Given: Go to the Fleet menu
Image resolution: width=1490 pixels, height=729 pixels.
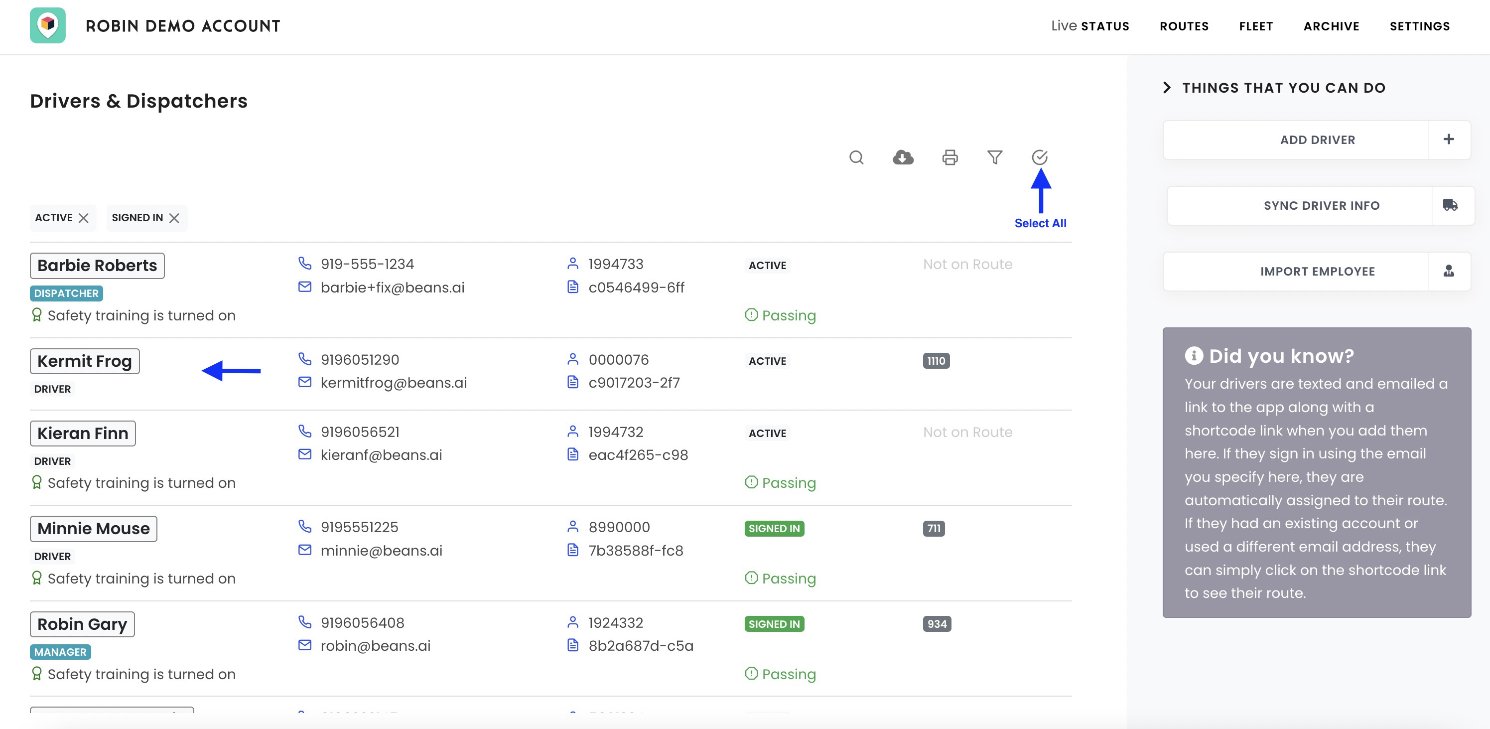Looking at the screenshot, I should point(1256,26).
